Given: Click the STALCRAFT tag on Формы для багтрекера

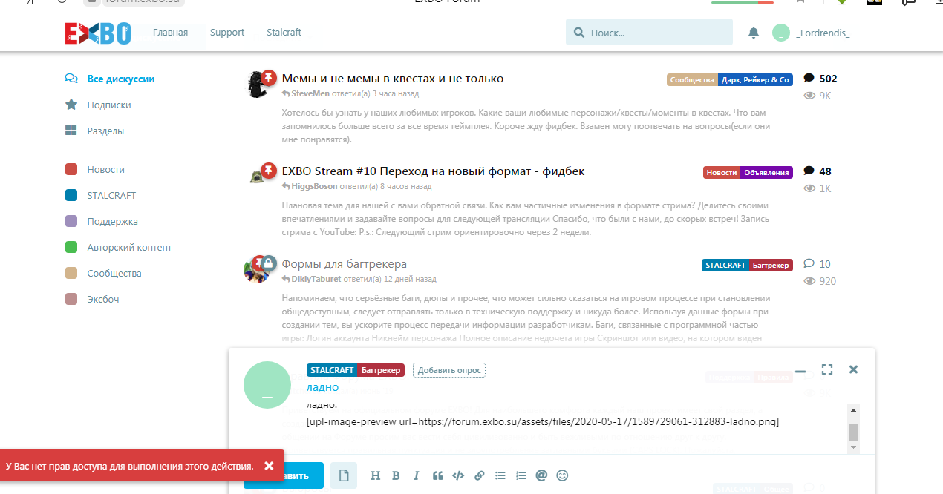Looking at the screenshot, I should point(725,265).
